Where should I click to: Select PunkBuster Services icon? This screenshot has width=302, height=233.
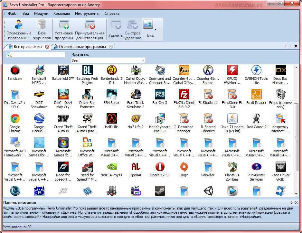point(256,167)
